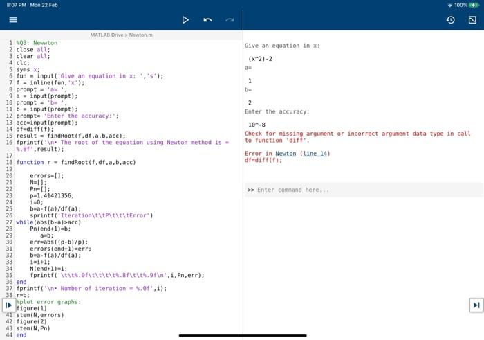Open the command history clock icon
The width and height of the screenshot is (484, 340).
click(451, 20)
